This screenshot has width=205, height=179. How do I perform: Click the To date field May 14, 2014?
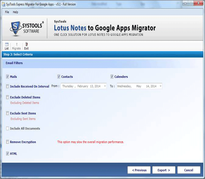coord(139,86)
